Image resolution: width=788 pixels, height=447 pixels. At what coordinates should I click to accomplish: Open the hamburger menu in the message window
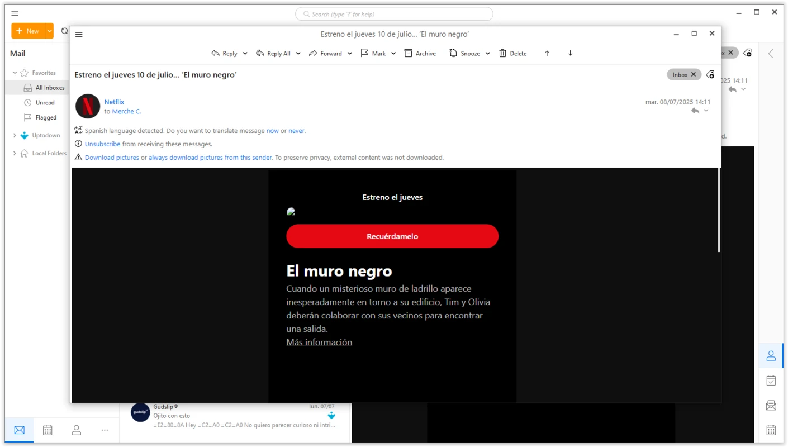point(79,34)
